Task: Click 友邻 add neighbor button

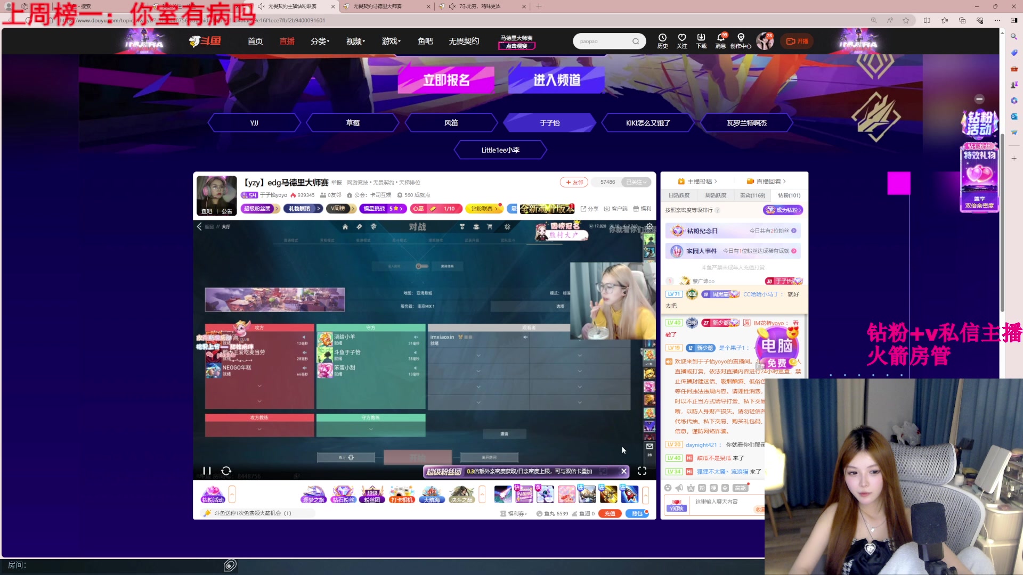Action: click(574, 182)
